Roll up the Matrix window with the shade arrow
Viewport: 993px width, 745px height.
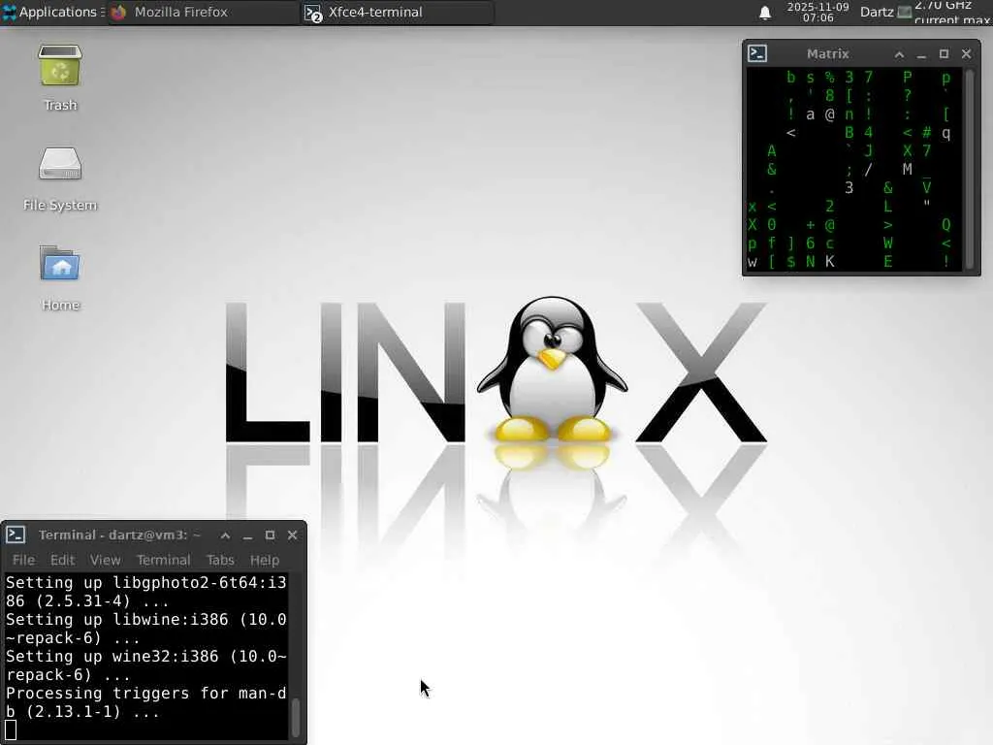tap(899, 54)
